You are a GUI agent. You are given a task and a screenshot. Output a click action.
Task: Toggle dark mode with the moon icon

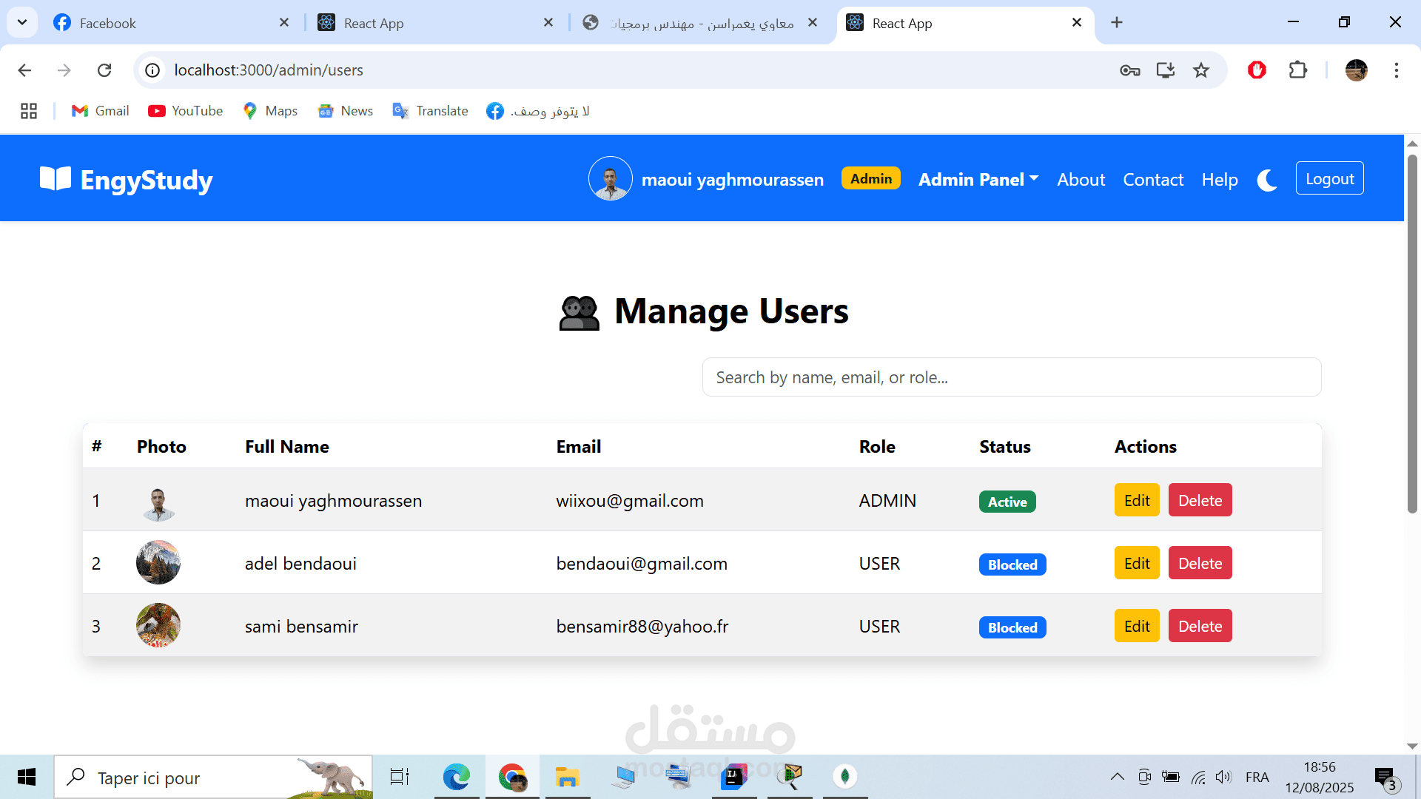[1266, 180]
